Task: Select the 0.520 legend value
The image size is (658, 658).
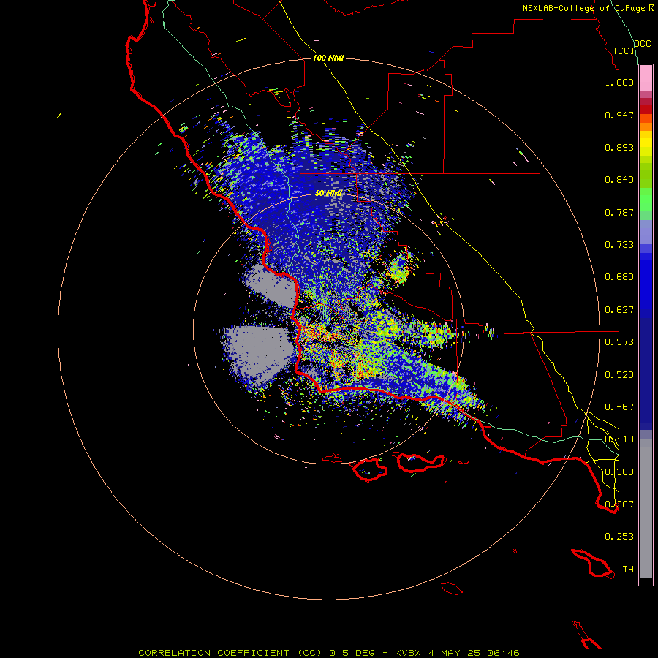Action: [619, 375]
